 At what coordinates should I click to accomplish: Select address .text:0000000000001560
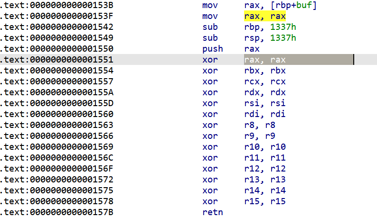coord(57,114)
